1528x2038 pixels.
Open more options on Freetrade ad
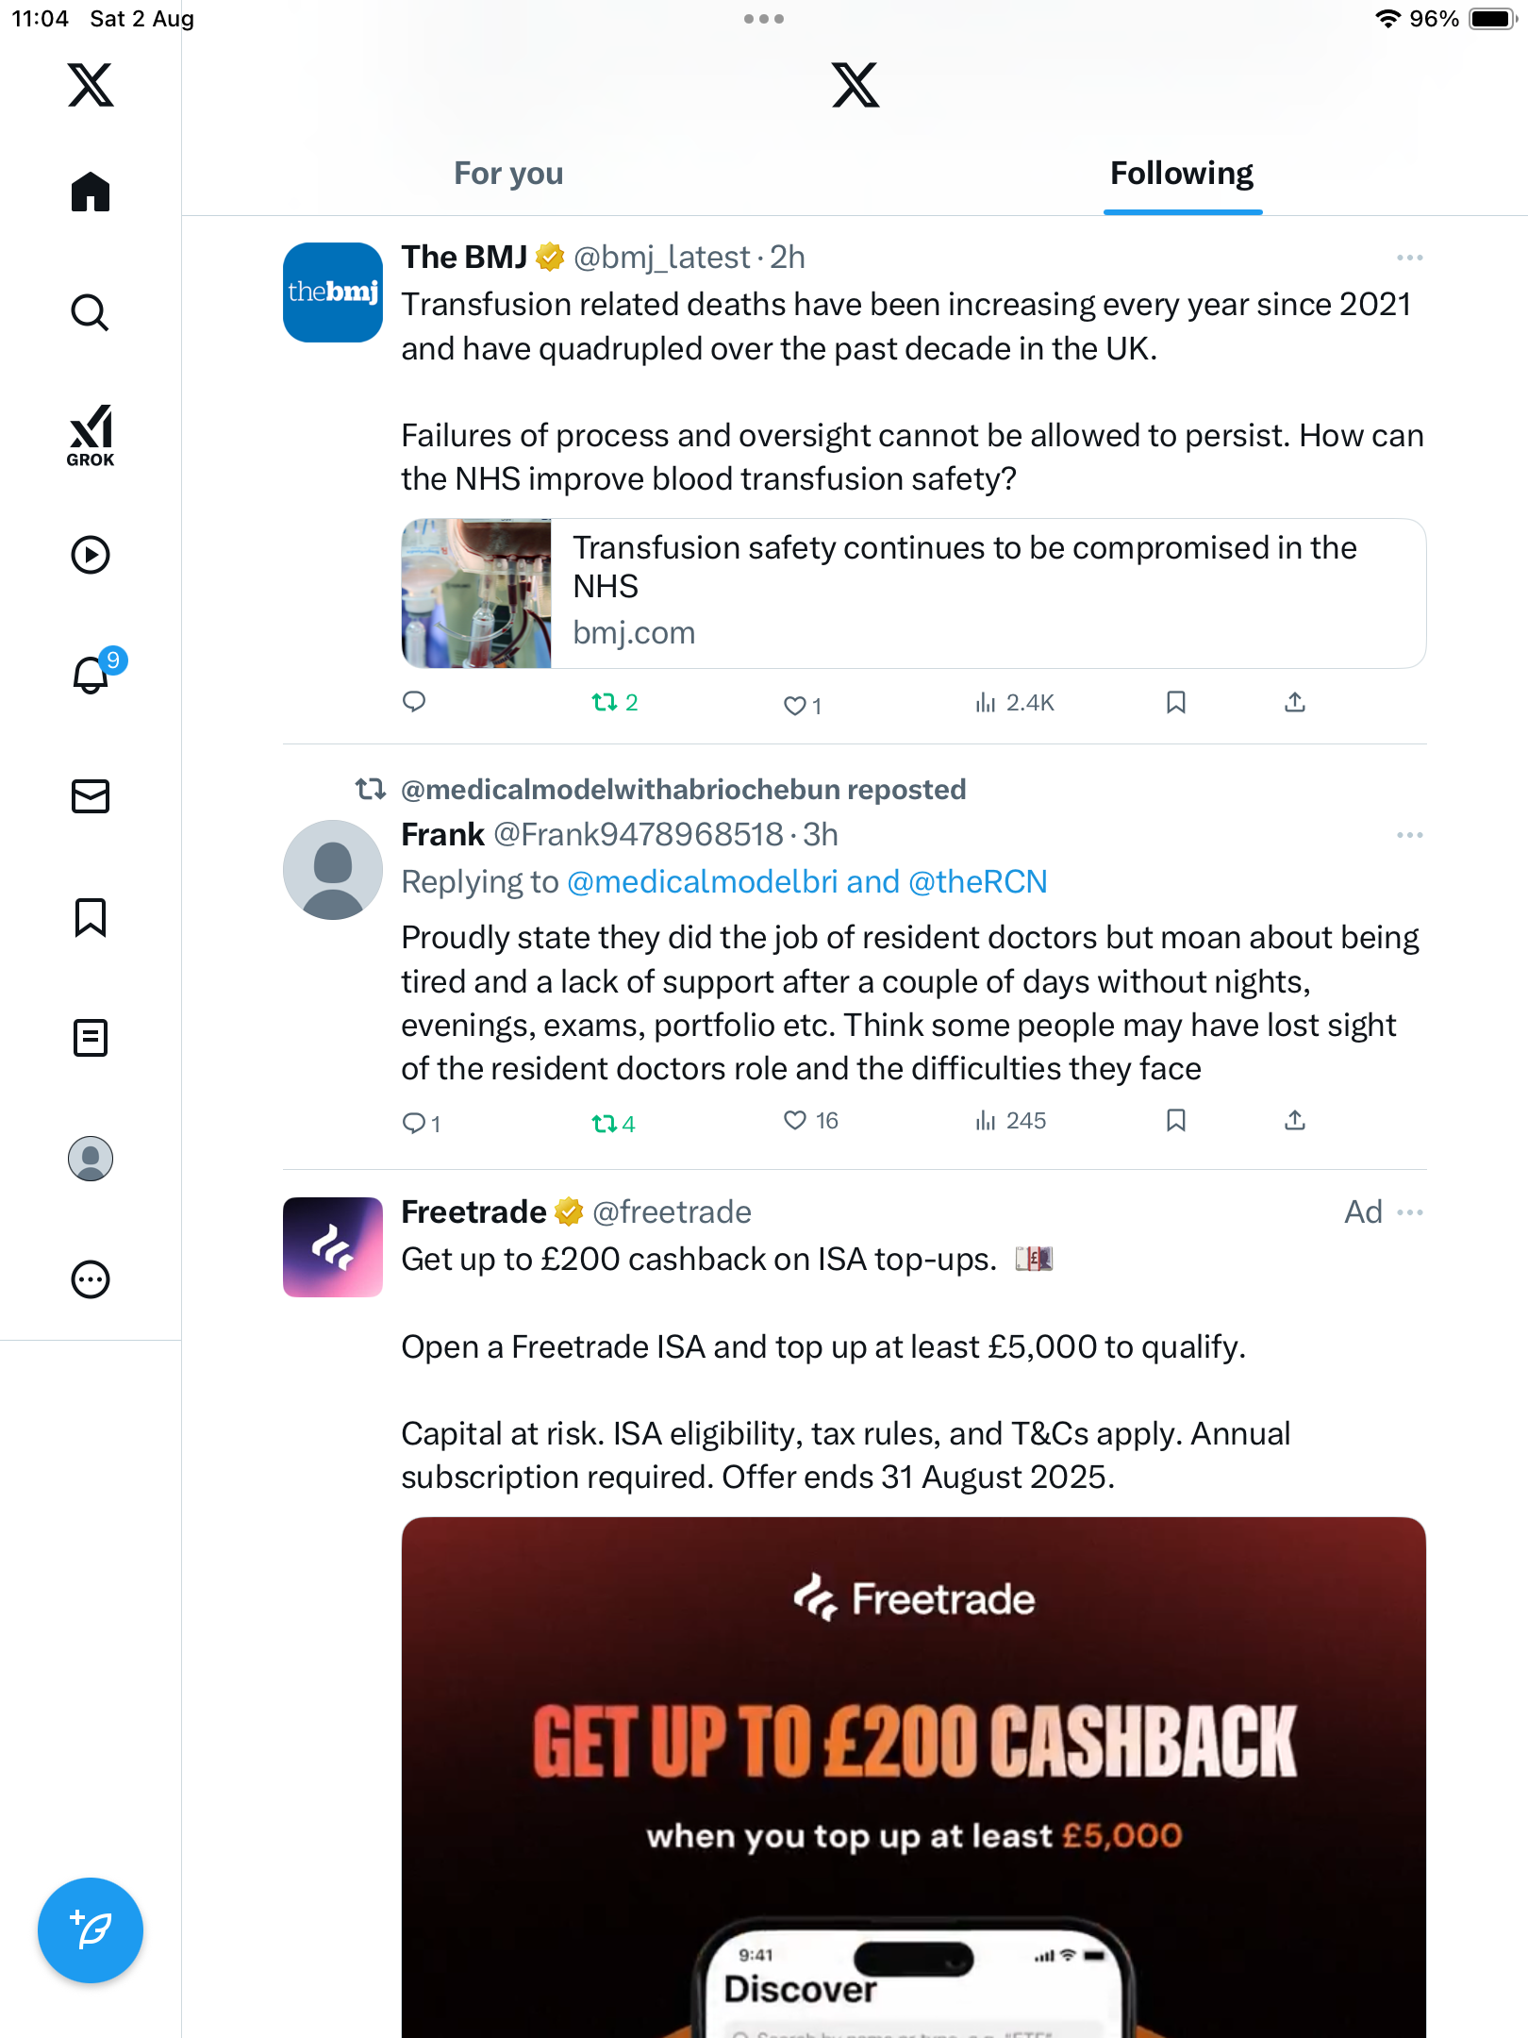pos(1411,1212)
